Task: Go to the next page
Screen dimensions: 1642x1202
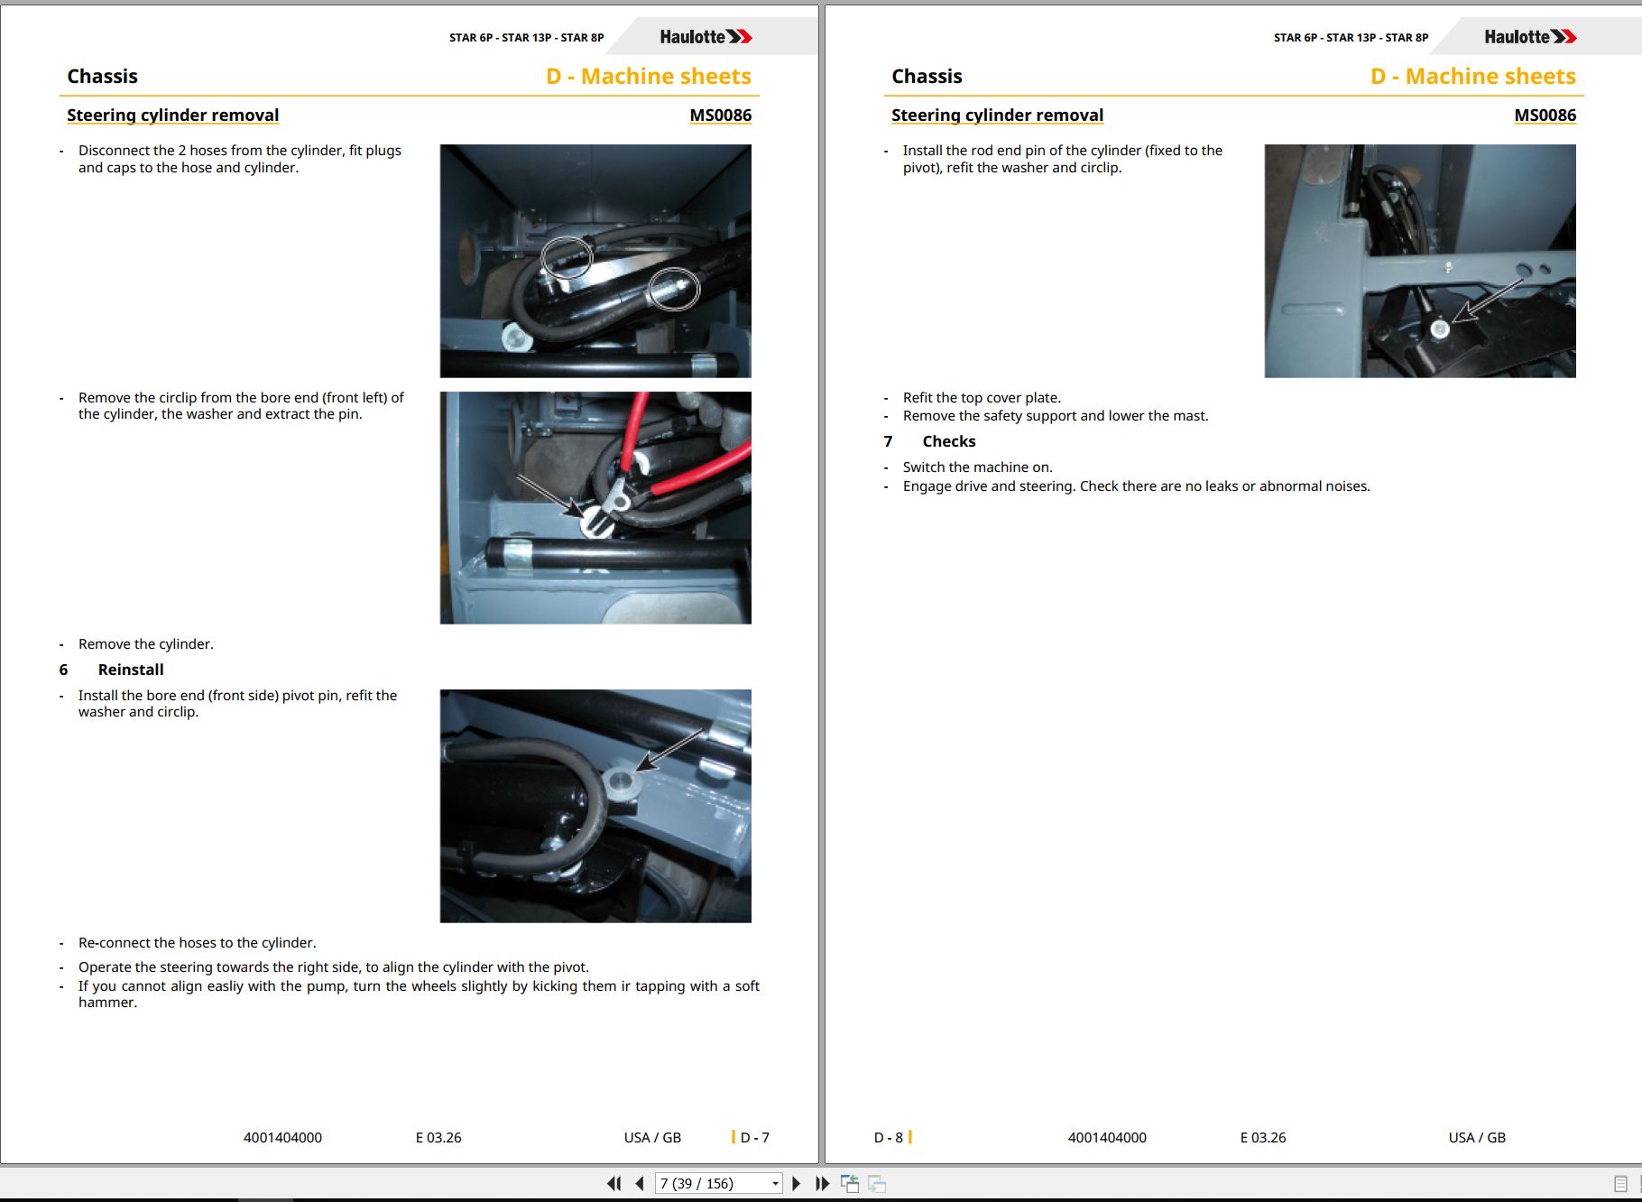Action: pyautogui.click(x=796, y=1183)
